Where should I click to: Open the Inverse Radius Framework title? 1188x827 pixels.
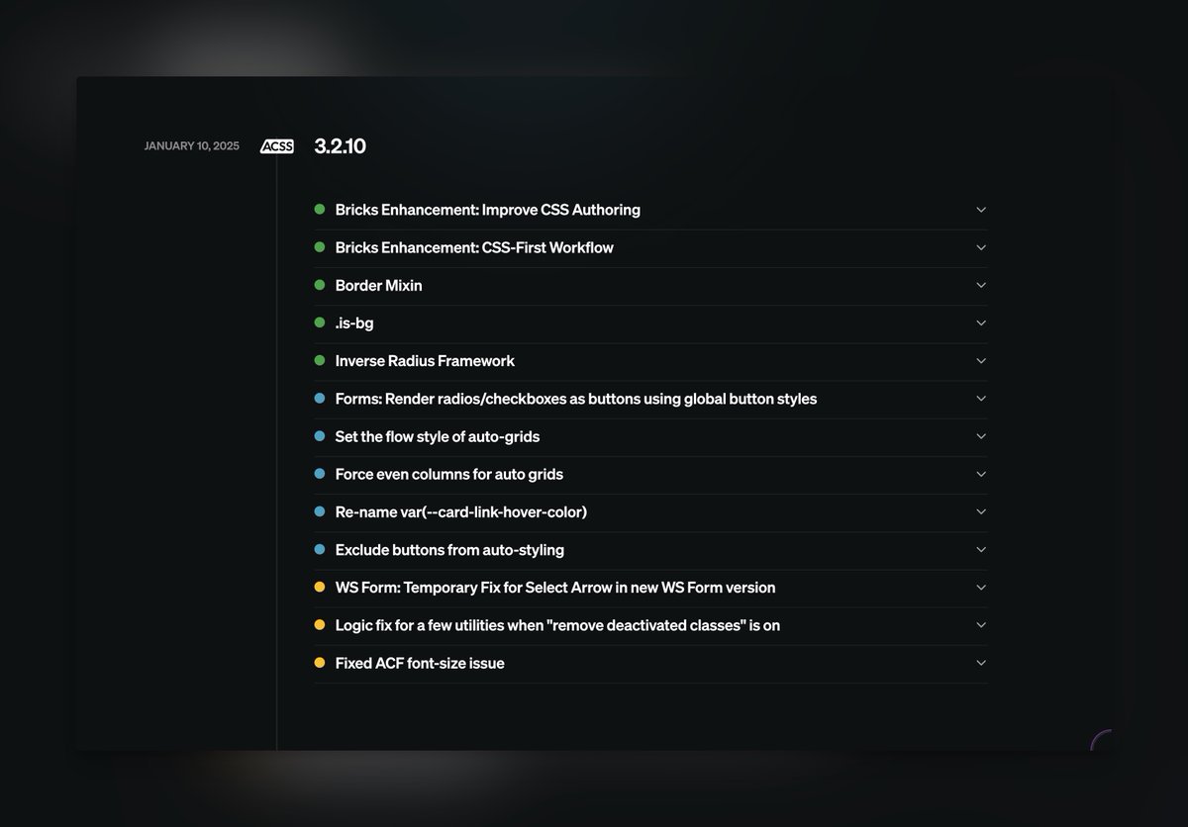[425, 361]
